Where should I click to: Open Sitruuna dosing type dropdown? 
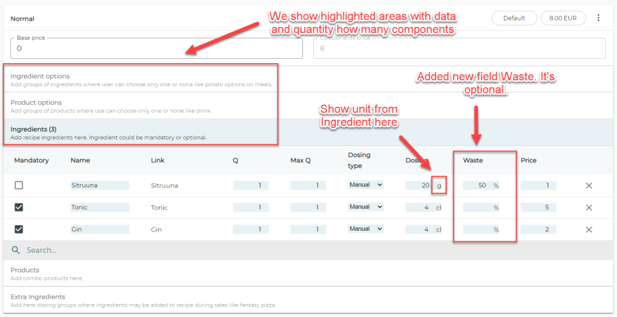coord(365,185)
